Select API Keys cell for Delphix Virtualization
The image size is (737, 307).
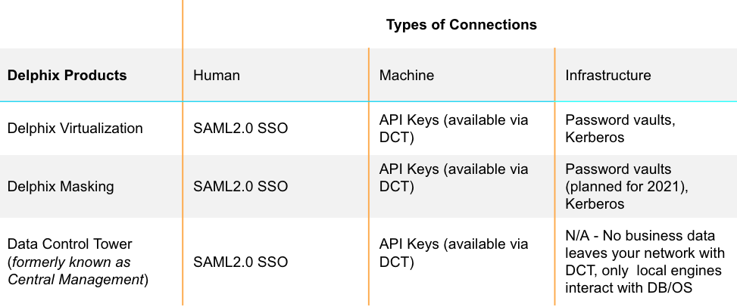[x=454, y=129]
